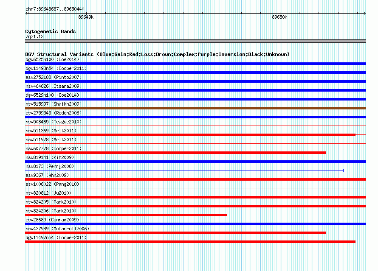
Task: Select the 7q21.13 band label
Action: [x=34, y=36]
